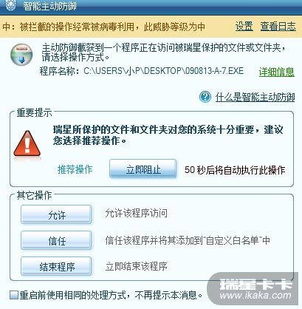The height and width of the screenshot is (309, 302).
Task: Enable the 重启前使用相同的处理方式 checkbox
Action: (x=14, y=295)
